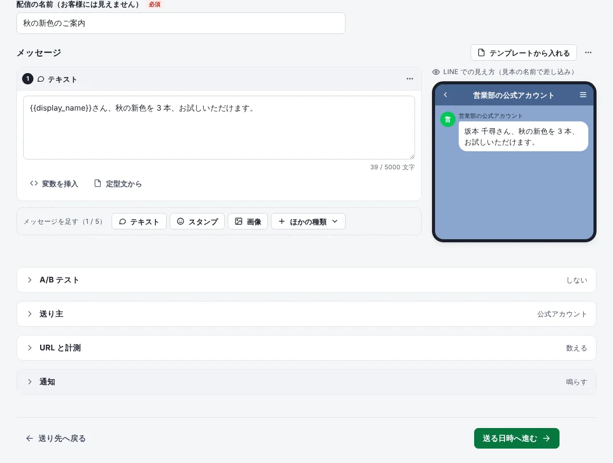Expand the A/B テスト section
Screen dimensions: 613x463
[306, 280]
